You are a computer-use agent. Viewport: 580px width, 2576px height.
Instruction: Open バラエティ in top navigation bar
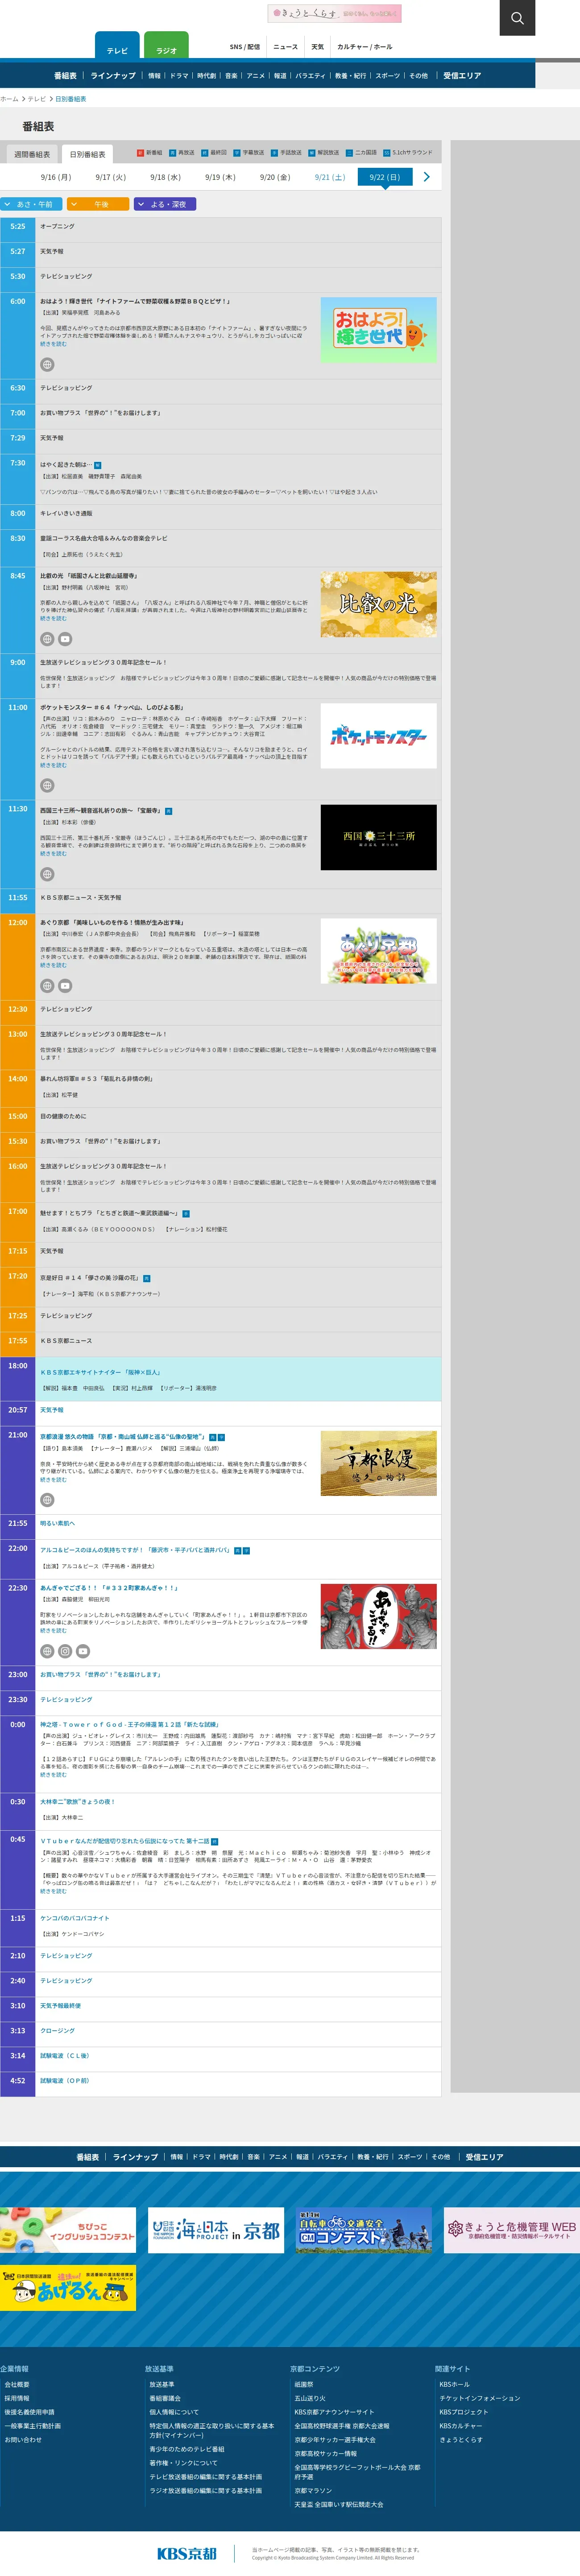pos(310,76)
